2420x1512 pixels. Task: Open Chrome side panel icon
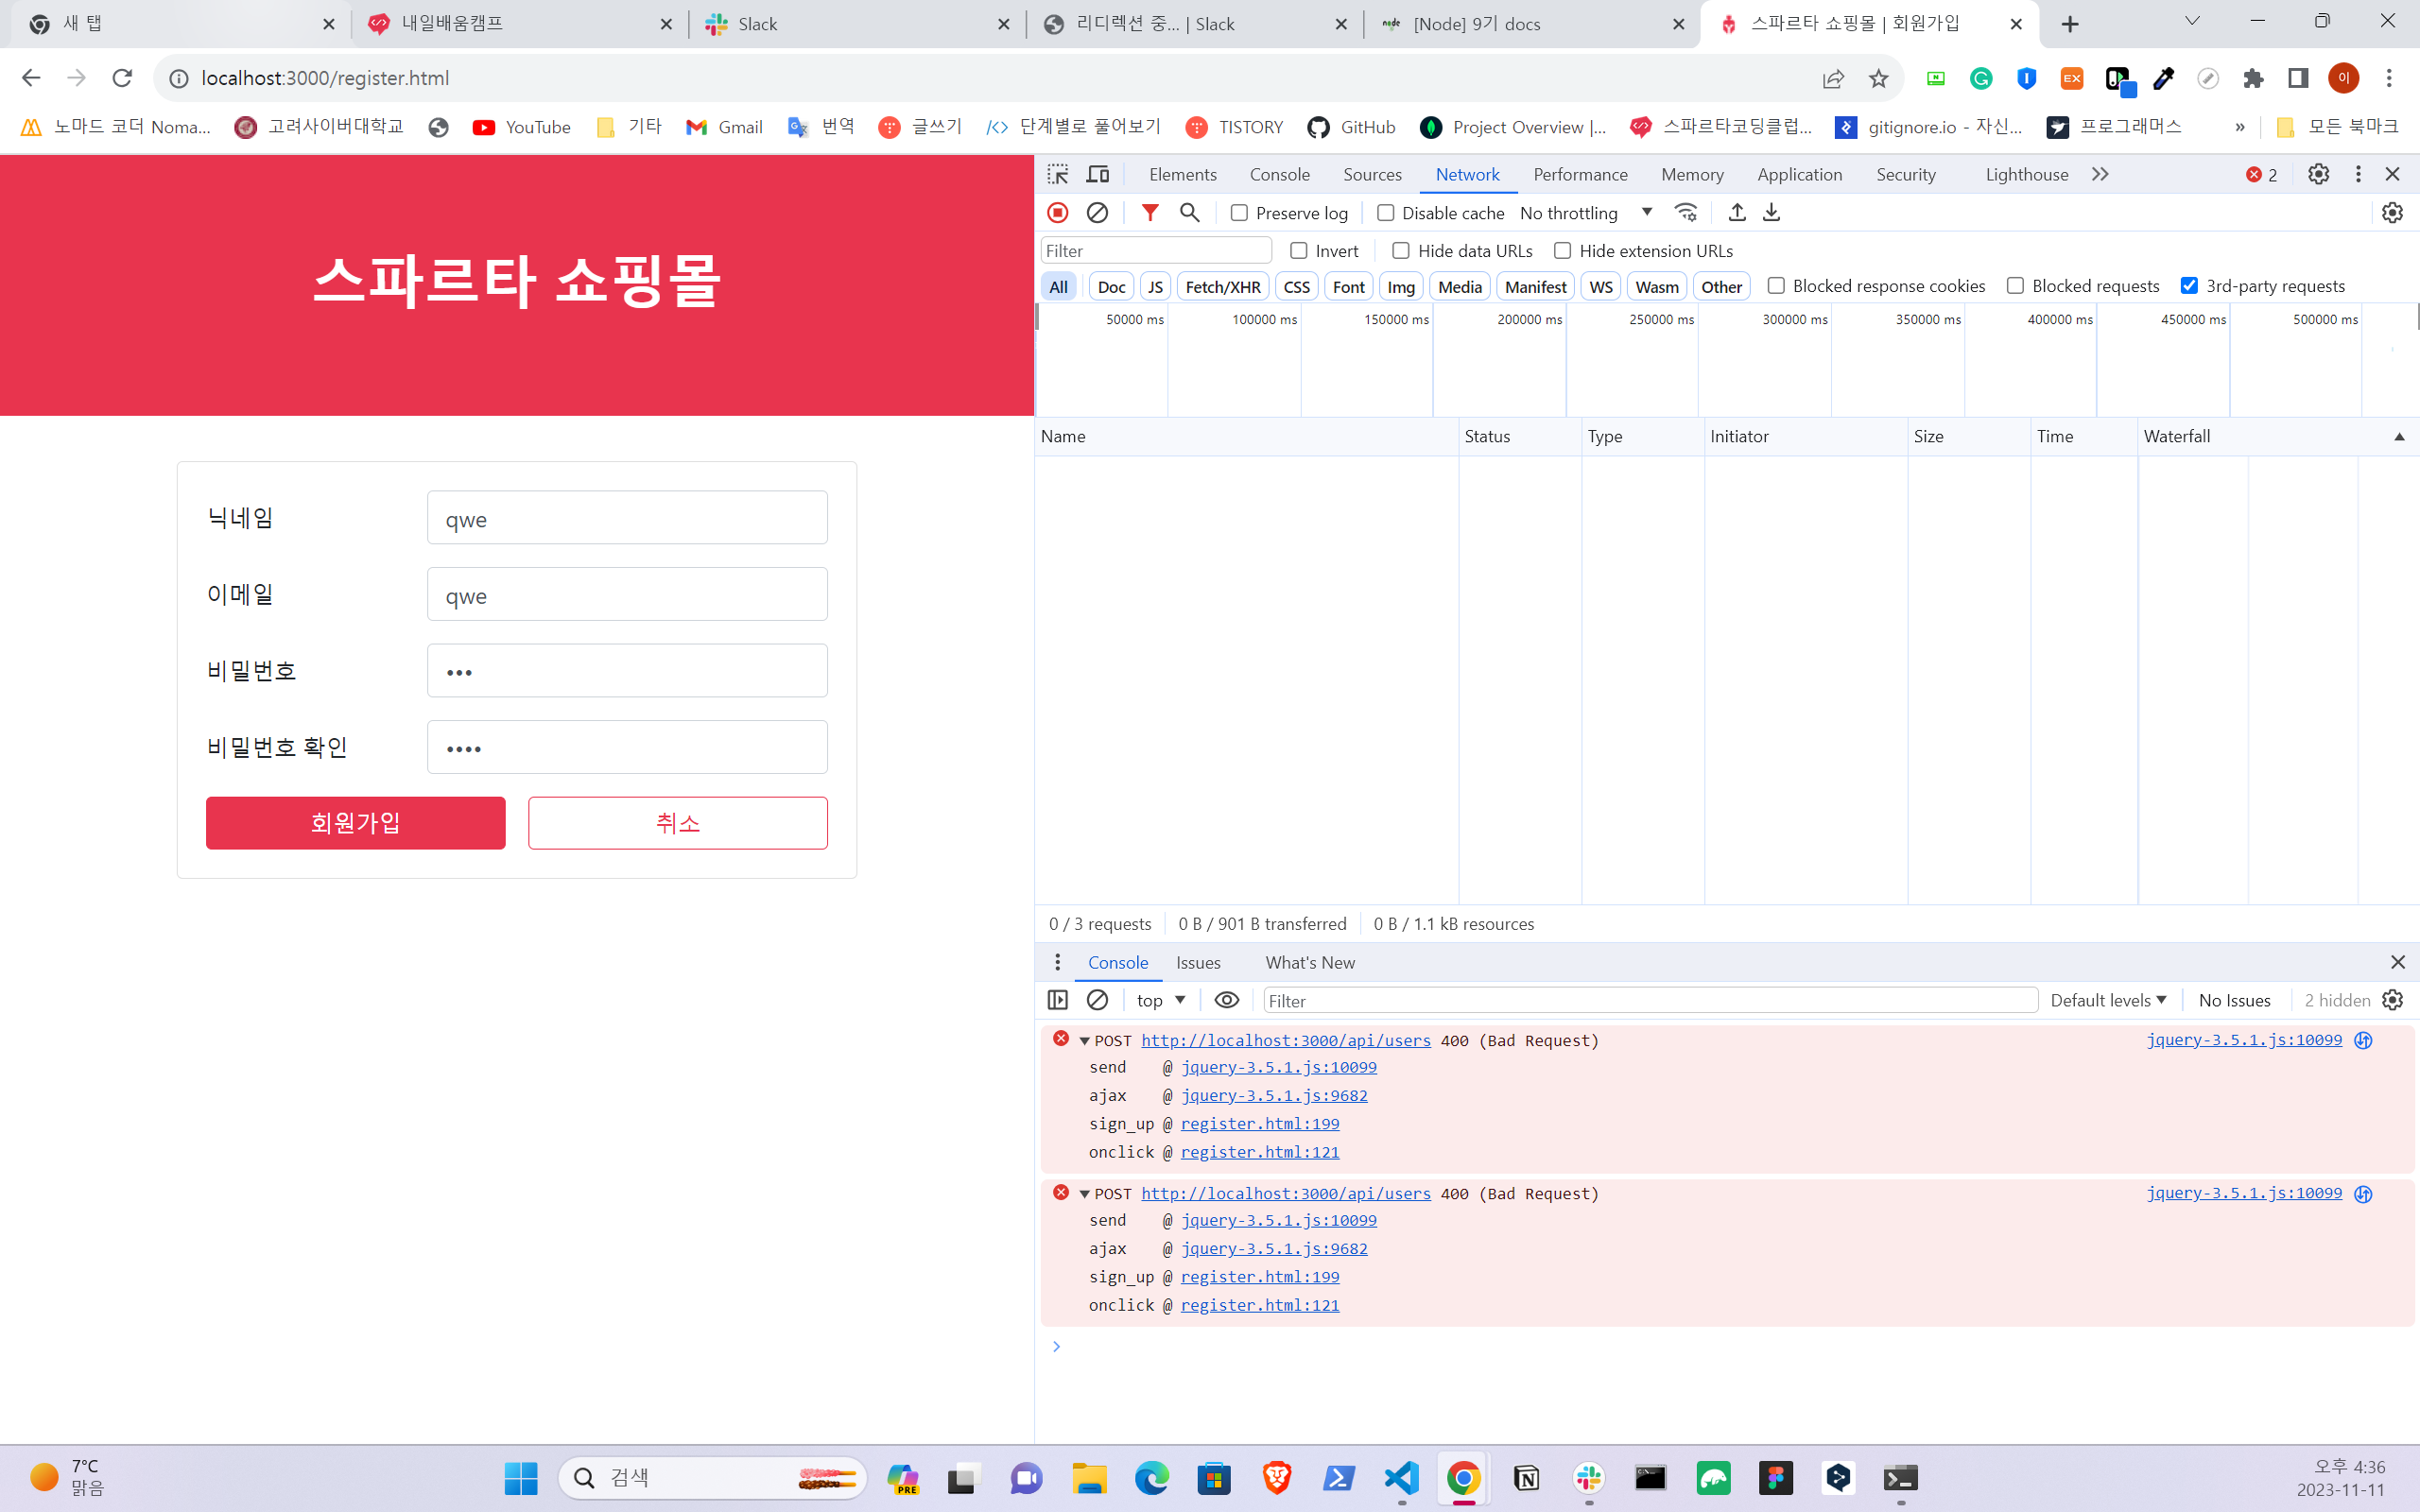click(x=2298, y=78)
